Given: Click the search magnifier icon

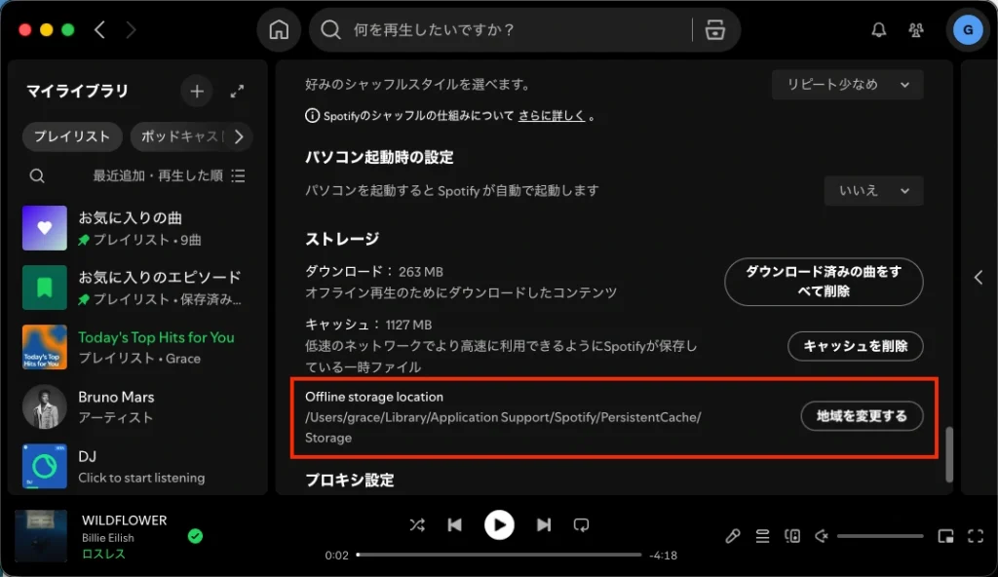Looking at the screenshot, I should click(330, 29).
